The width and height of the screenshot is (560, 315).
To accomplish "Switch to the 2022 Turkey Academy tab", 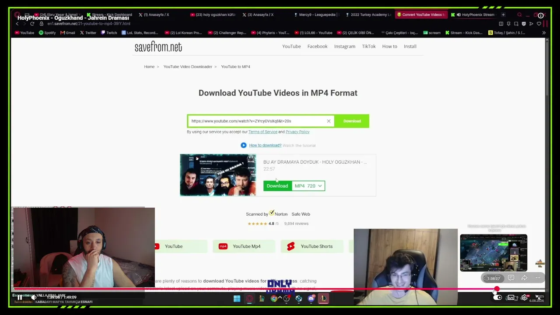I will click(x=368, y=15).
